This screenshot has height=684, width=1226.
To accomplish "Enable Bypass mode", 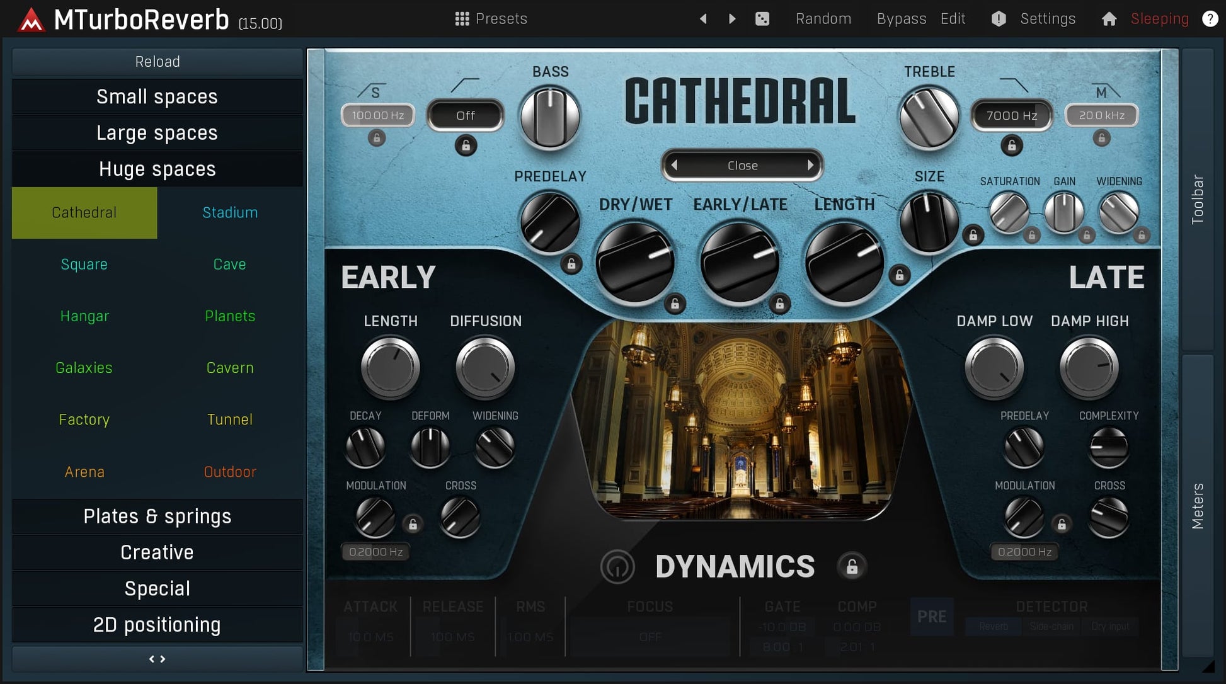I will [901, 18].
